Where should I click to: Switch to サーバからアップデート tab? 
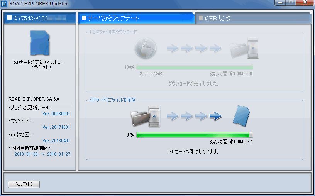pos(136,18)
